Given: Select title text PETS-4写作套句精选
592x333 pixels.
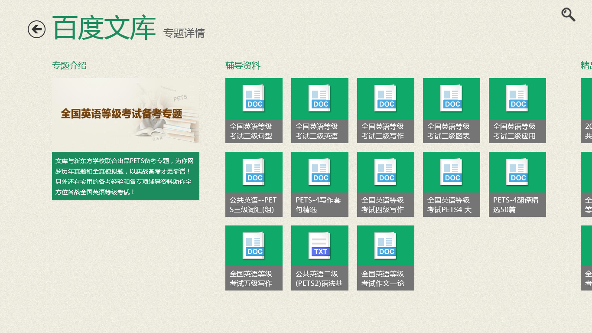Looking at the screenshot, I should pos(318,205).
